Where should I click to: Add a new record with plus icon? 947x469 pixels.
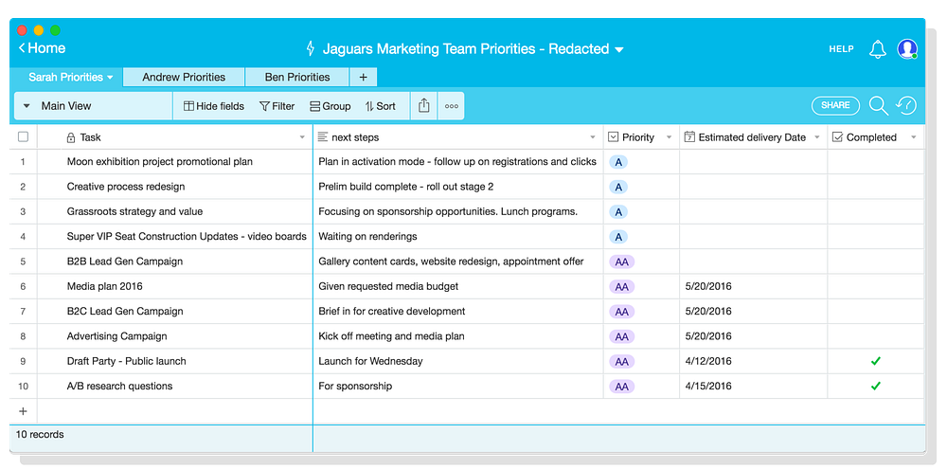(23, 411)
